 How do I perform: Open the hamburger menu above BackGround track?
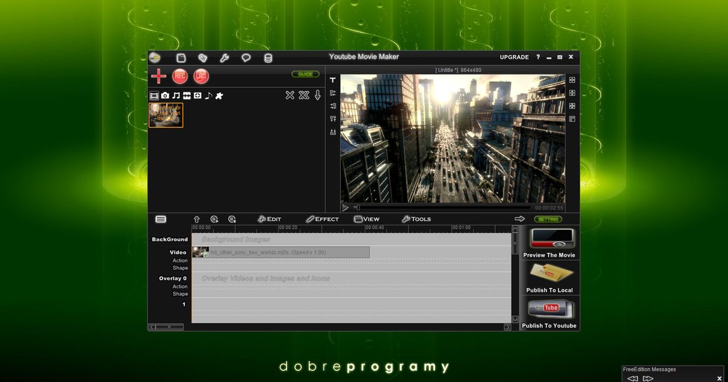pos(160,219)
